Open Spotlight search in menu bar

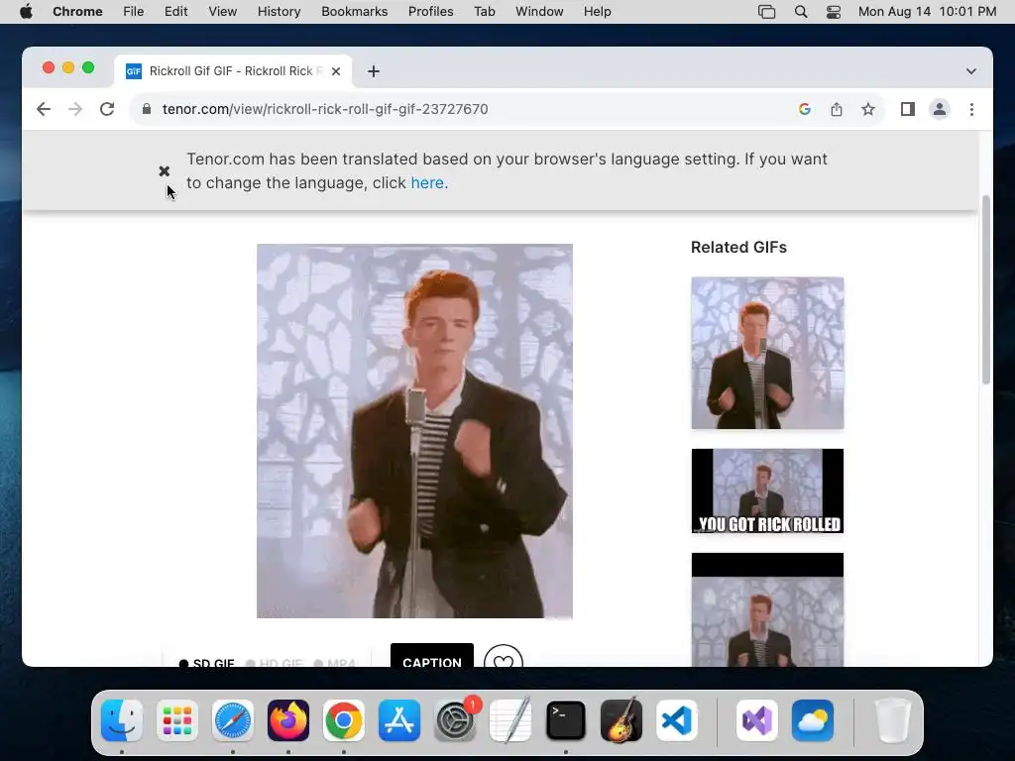[x=801, y=12]
